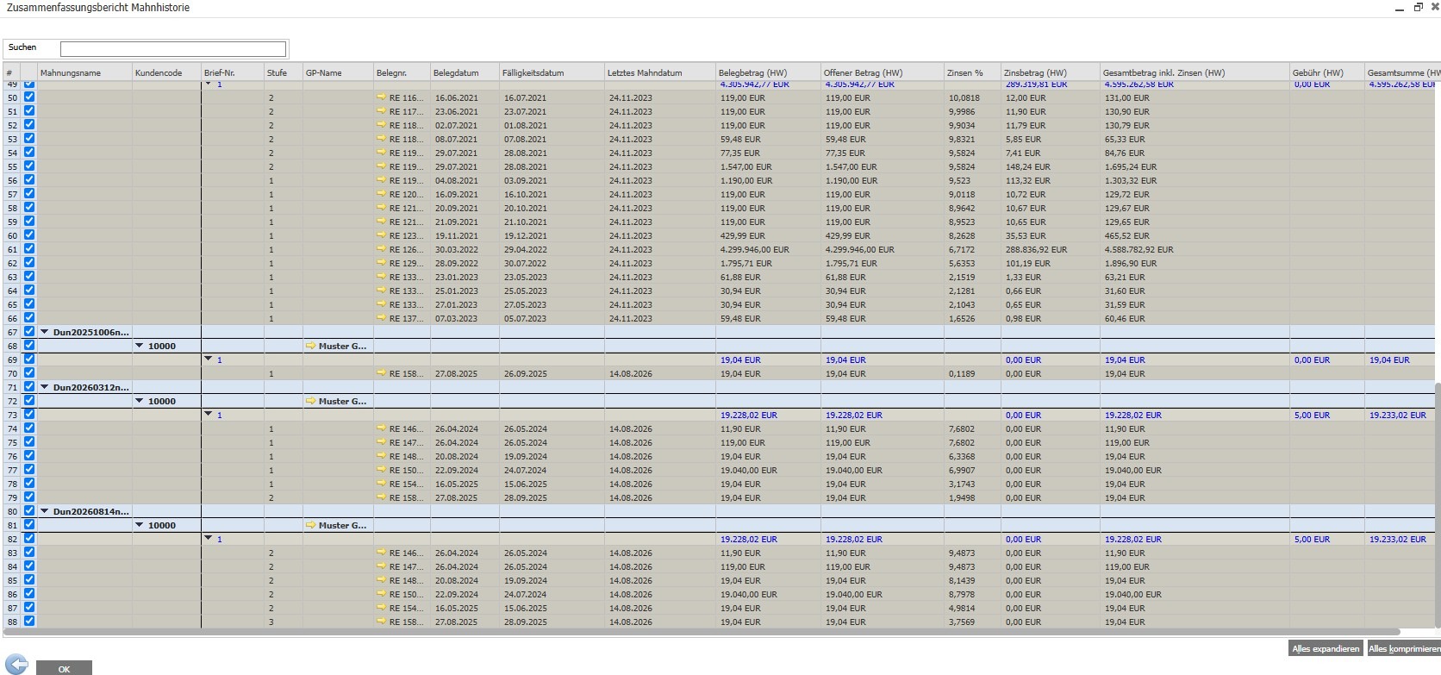Follow the yellow arrow in row 53 dated 08.07.2021

pyautogui.click(x=381, y=139)
